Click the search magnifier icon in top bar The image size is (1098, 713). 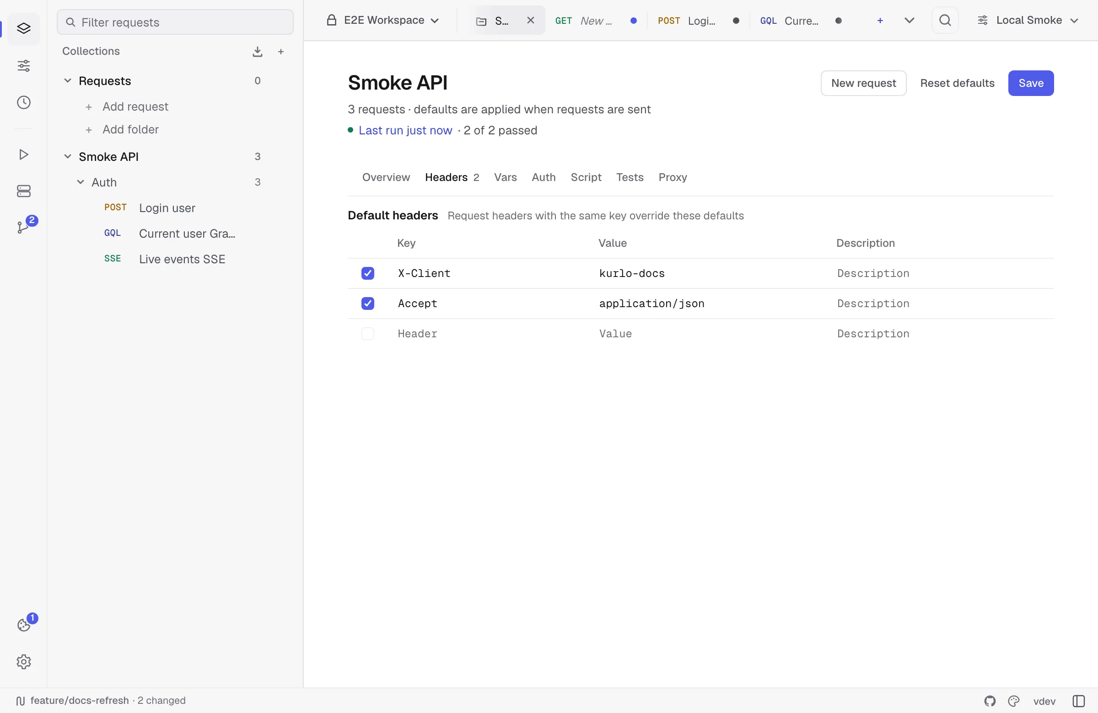pos(945,20)
